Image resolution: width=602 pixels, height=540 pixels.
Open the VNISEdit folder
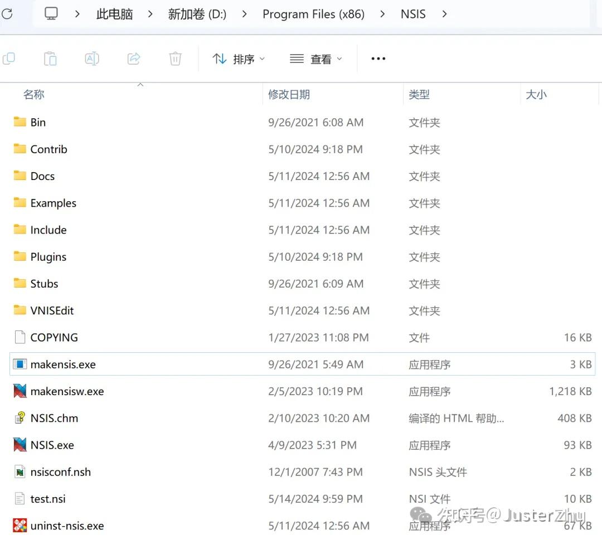point(51,310)
